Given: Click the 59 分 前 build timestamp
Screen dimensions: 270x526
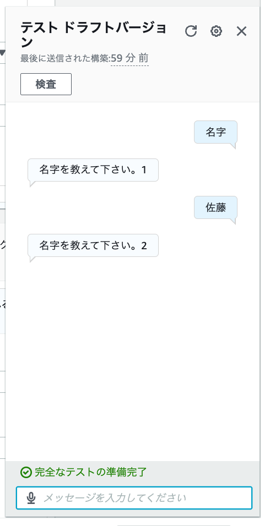Looking at the screenshot, I should pos(129,58).
